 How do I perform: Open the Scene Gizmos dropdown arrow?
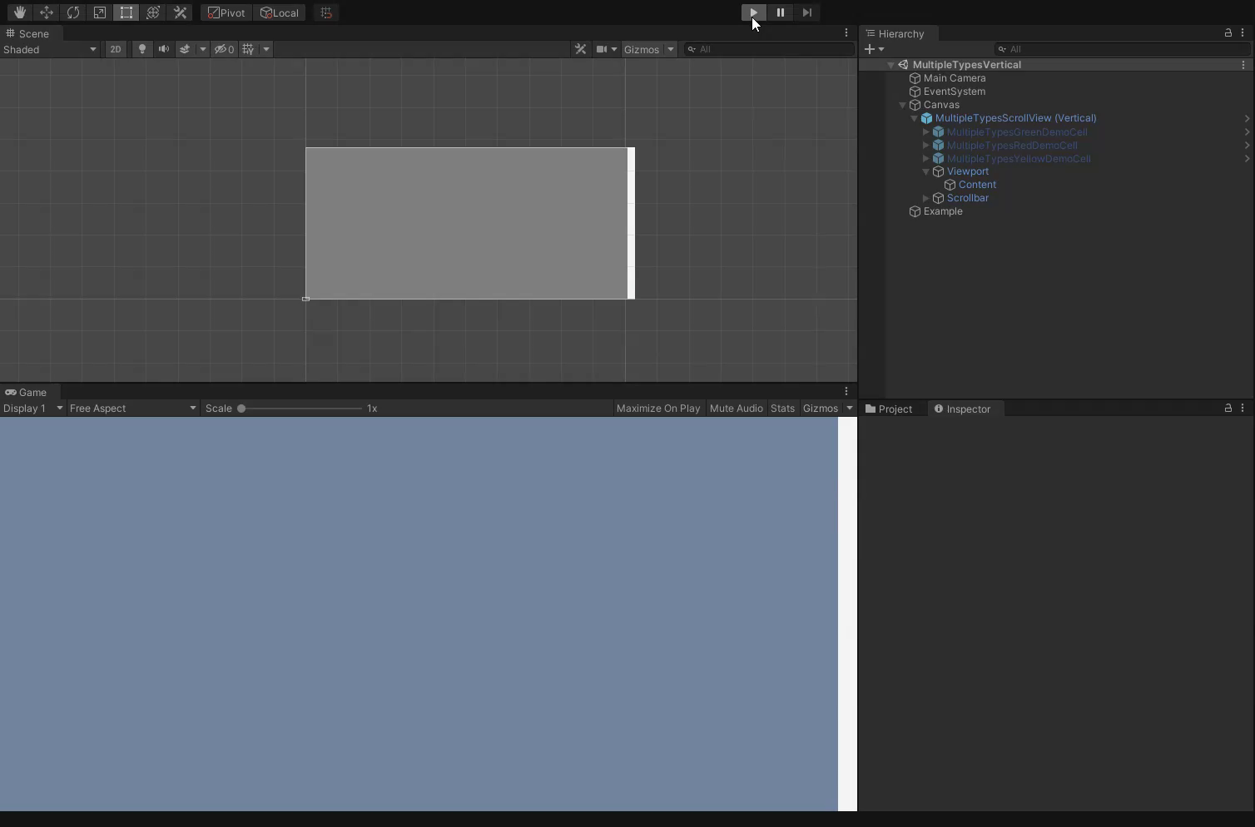[670, 49]
